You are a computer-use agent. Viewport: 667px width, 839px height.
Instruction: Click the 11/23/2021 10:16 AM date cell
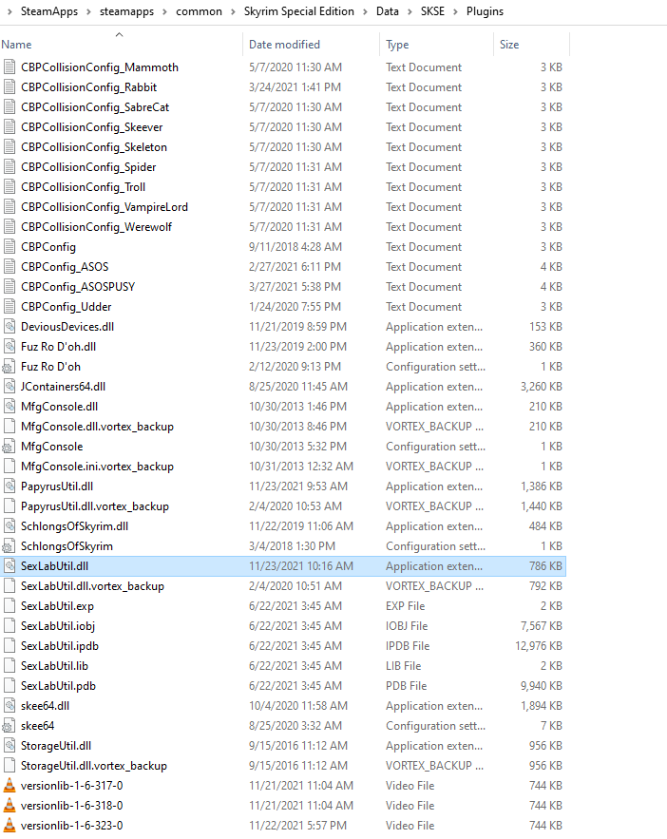pos(301,565)
